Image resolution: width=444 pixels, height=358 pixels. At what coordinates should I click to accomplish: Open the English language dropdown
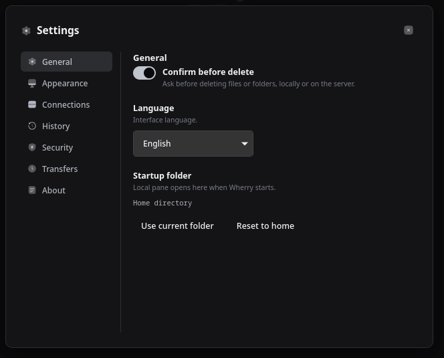click(193, 143)
